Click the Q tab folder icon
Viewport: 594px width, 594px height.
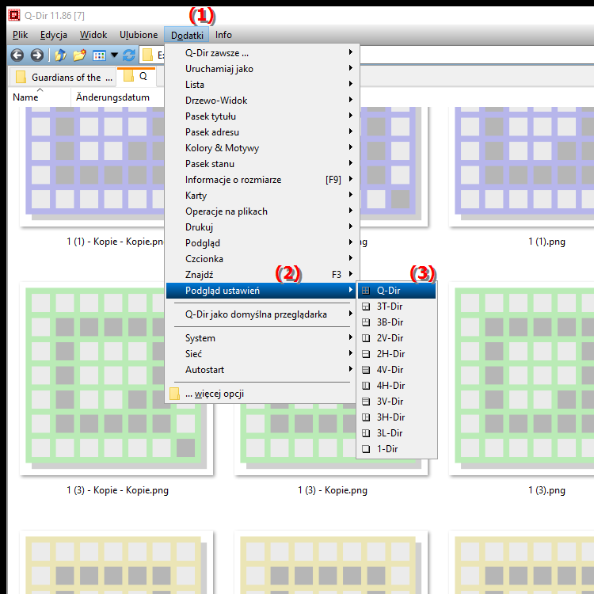click(x=129, y=75)
